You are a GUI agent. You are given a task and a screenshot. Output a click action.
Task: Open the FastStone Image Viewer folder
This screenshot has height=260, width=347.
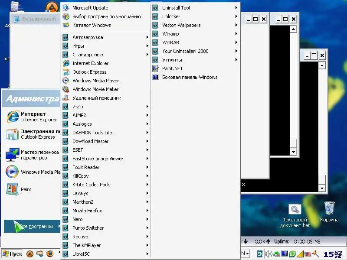pyautogui.click(x=105, y=159)
